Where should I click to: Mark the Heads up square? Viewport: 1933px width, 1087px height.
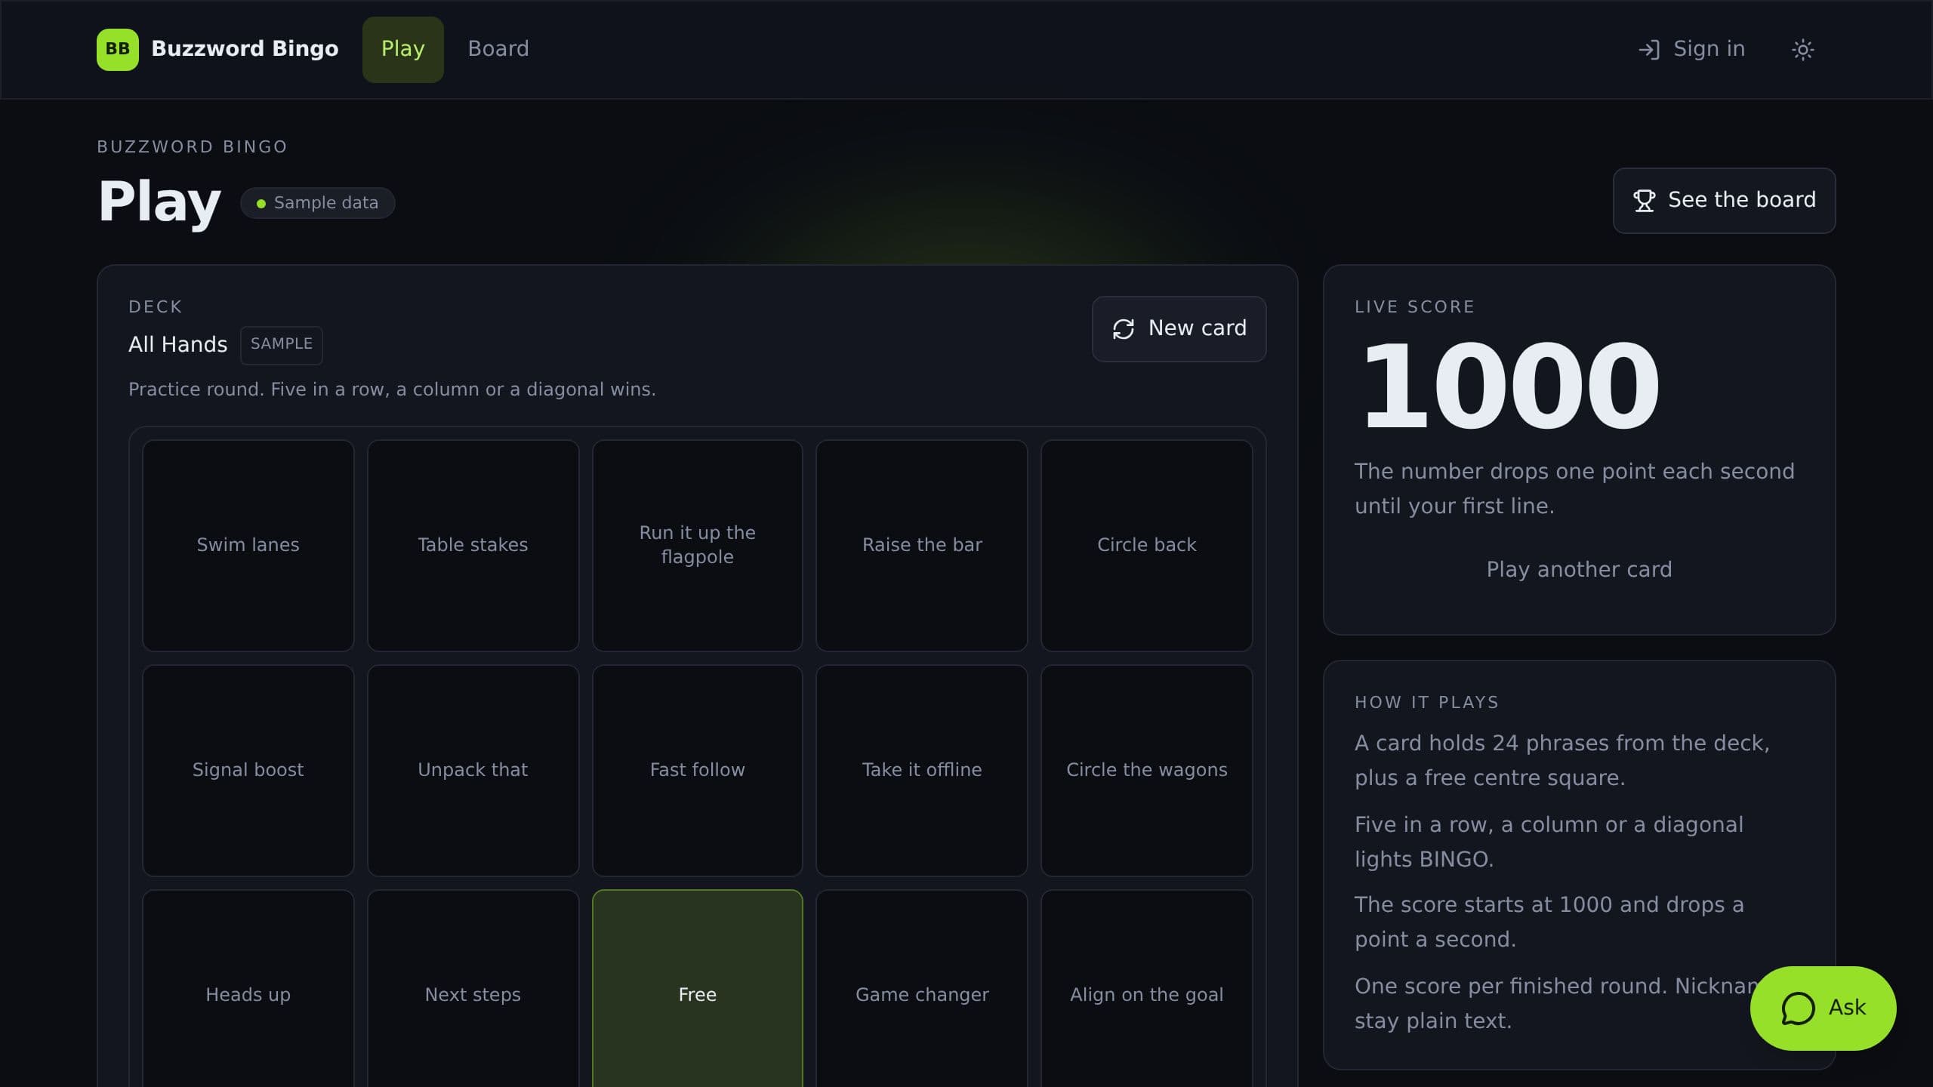[x=248, y=989]
